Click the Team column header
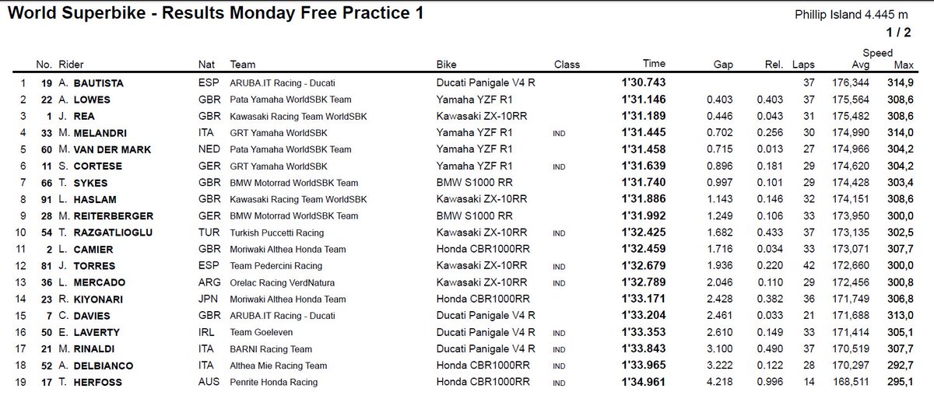This screenshot has height=399, width=934. tap(243, 64)
